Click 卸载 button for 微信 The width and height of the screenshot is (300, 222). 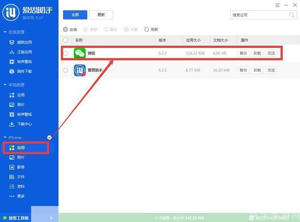pyautogui.click(x=257, y=53)
